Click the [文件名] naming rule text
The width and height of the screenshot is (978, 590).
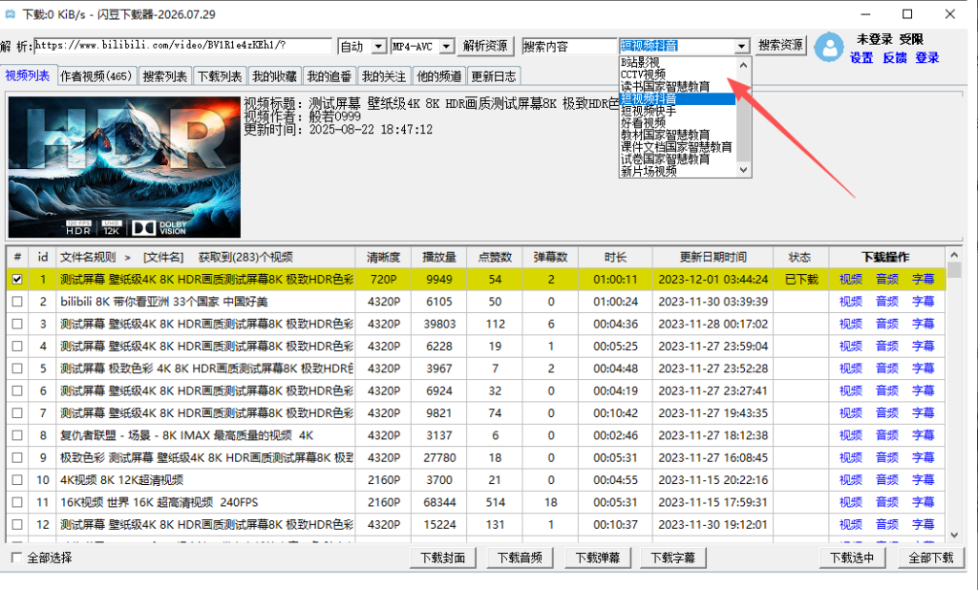point(163,257)
